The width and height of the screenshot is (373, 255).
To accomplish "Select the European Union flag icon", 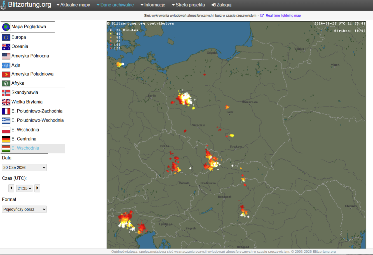I will pyautogui.click(x=6, y=38).
